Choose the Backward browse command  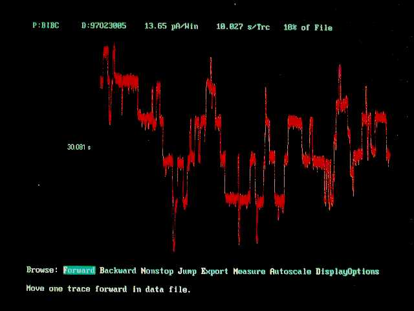118,271
